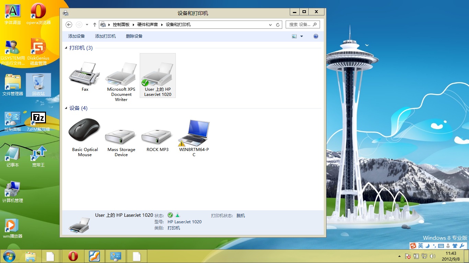This screenshot has width=469, height=263.
Task: Click the Sogou input account person icon
Action: 448,246
